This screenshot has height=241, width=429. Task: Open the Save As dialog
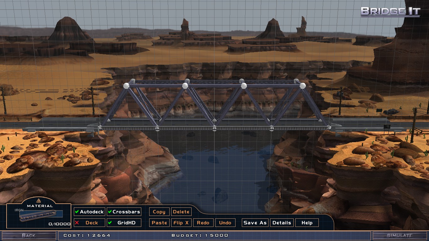[255, 223]
